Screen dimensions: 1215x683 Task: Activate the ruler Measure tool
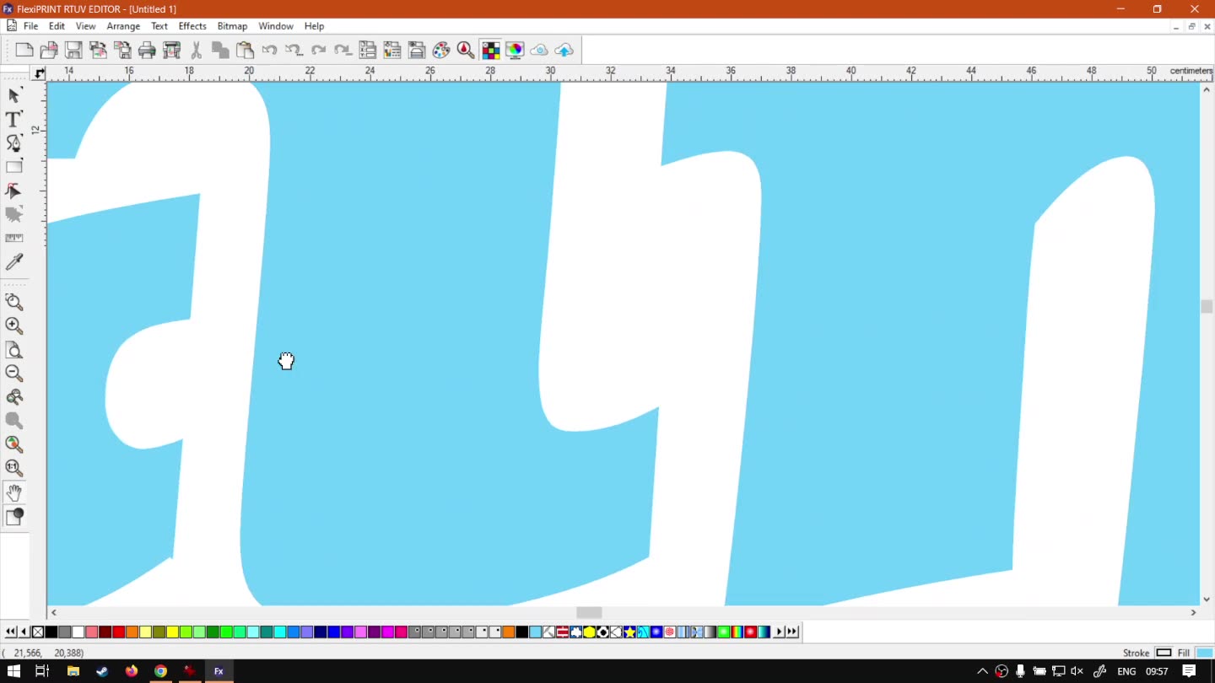point(13,239)
